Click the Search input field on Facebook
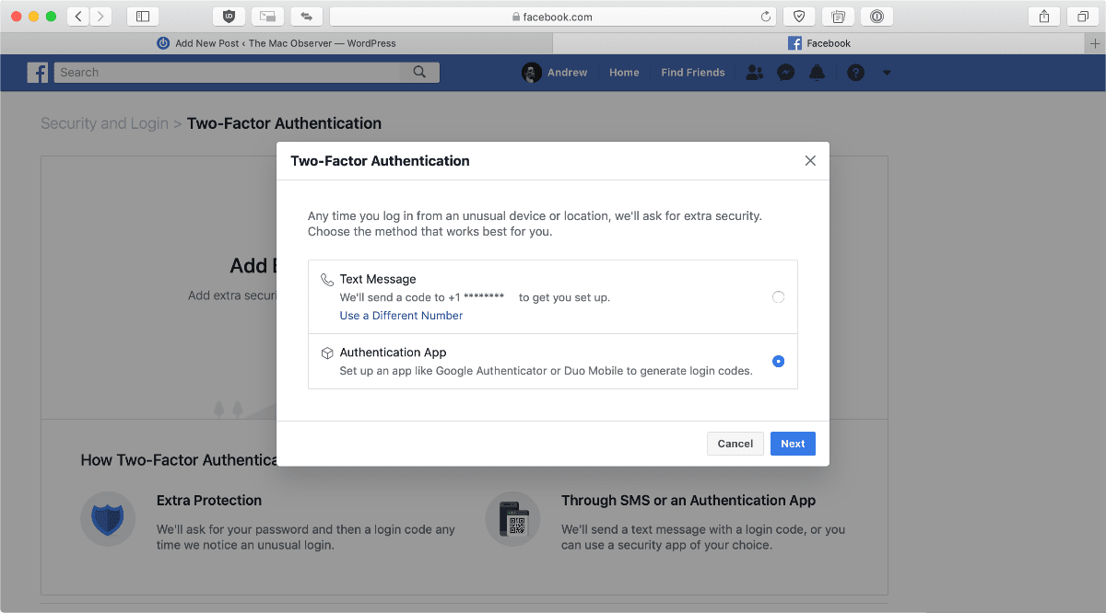The image size is (1106, 613). (x=230, y=72)
